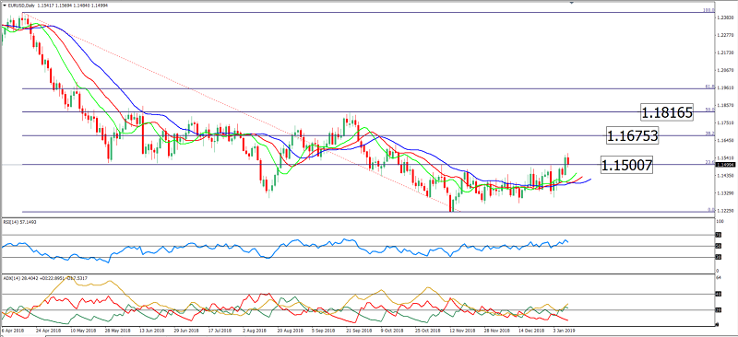The height and width of the screenshot is (337, 738).
Task: Click the 1.21730 price axis value
Action: (724, 52)
